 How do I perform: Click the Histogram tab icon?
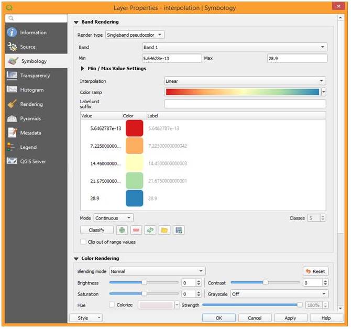point(12,90)
